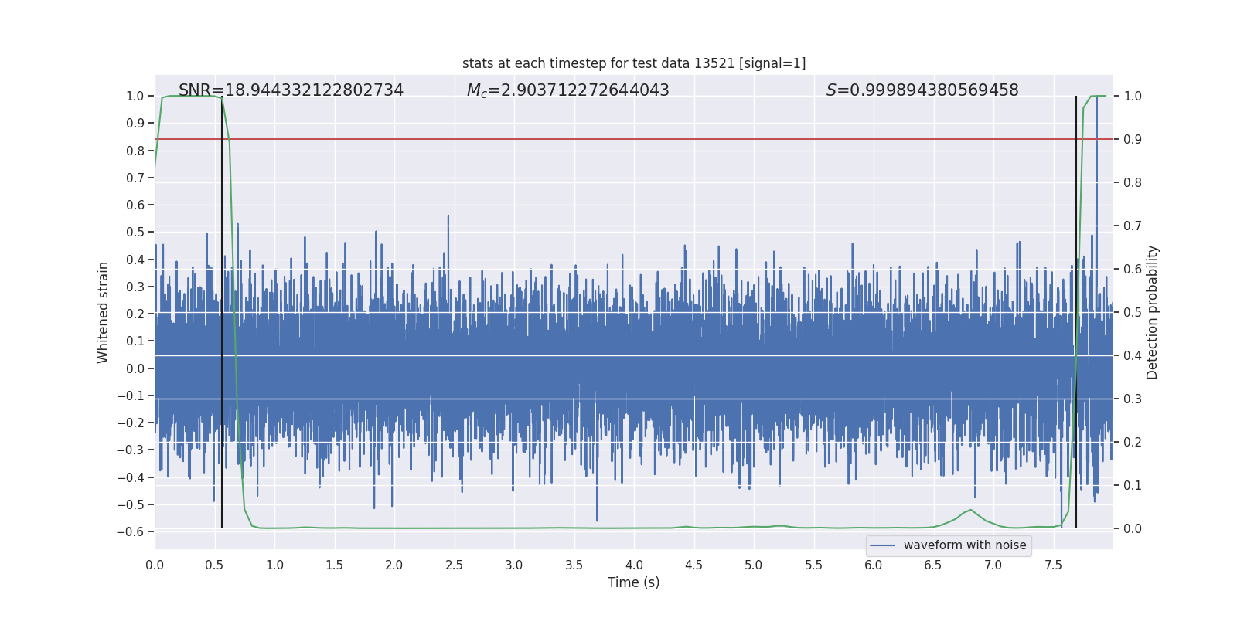Click the 'Whitened strain' y-axis label

104,312
